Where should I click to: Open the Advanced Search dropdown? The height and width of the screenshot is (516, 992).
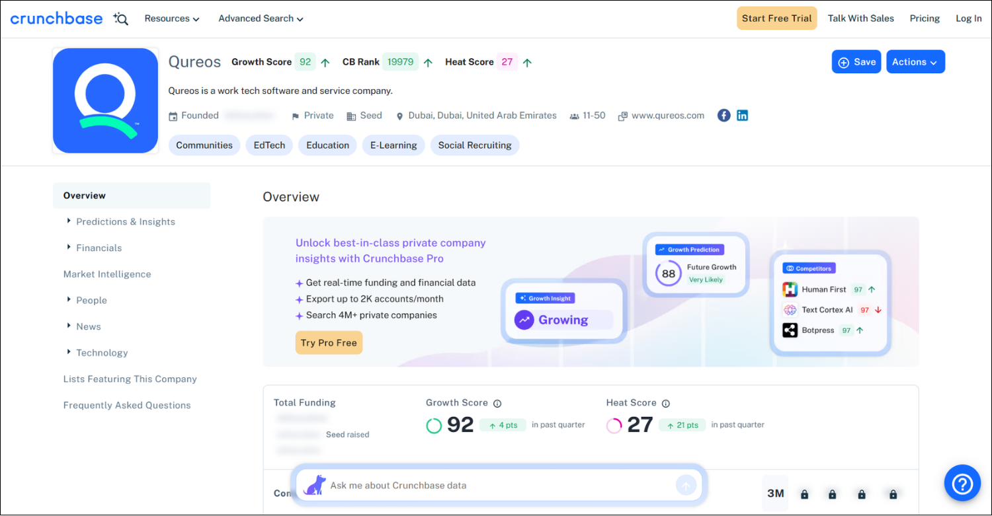click(x=261, y=18)
